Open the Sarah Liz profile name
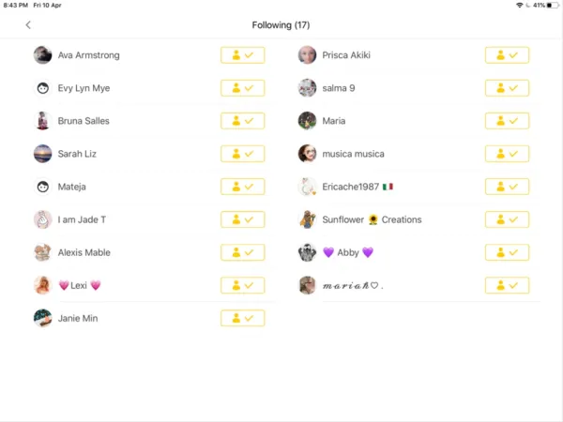563x422 pixels. pyautogui.click(x=77, y=154)
